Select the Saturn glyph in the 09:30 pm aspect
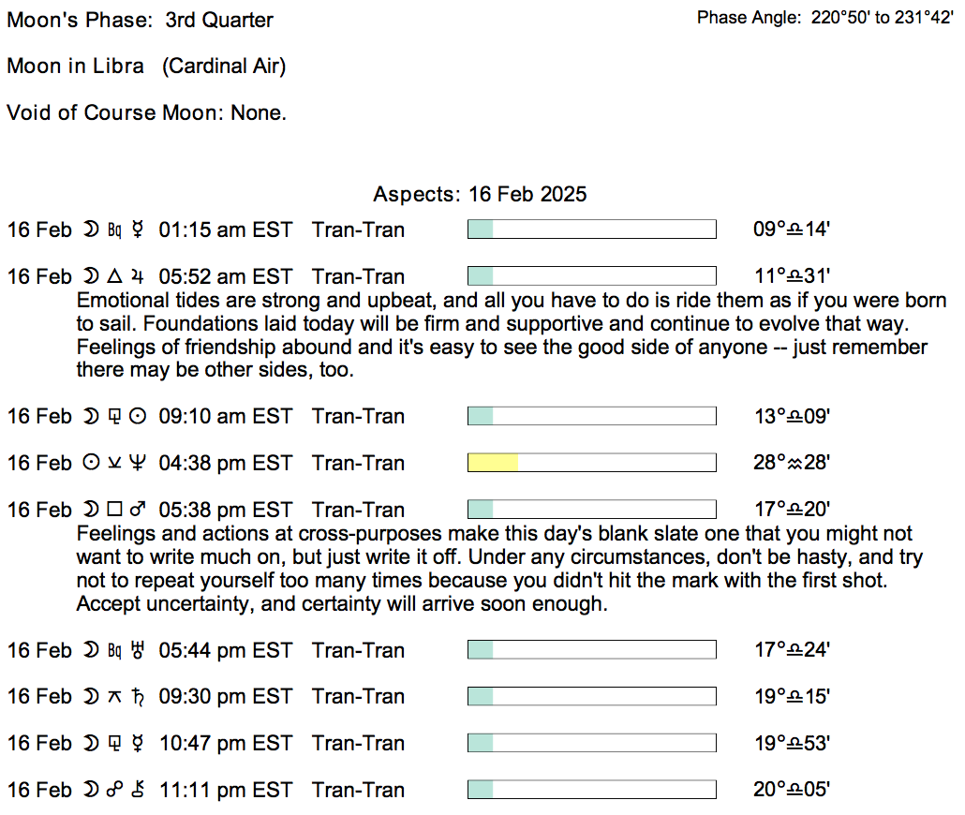 [139, 696]
